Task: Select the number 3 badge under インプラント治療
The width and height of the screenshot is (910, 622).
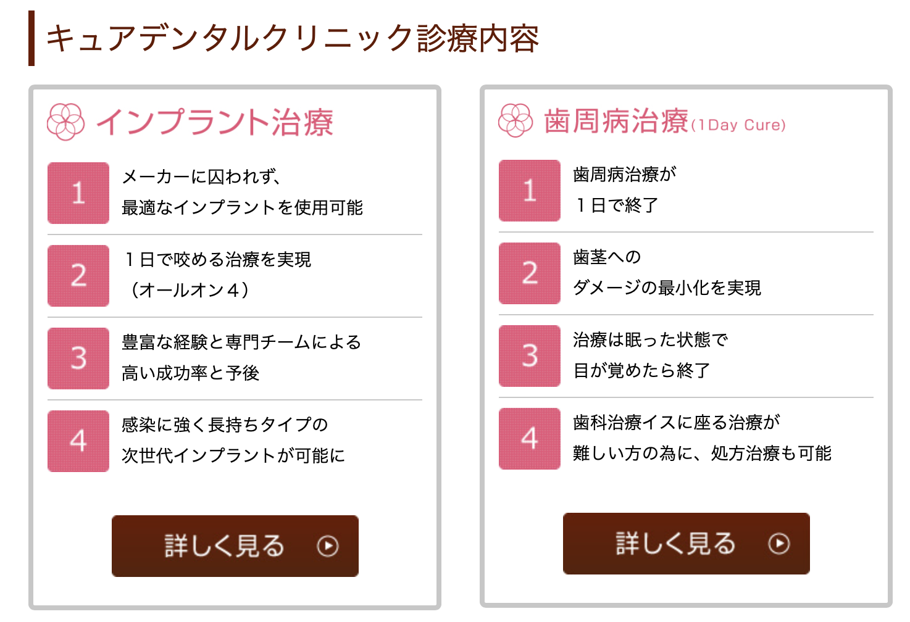Action: pyautogui.click(x=78, y=358)
